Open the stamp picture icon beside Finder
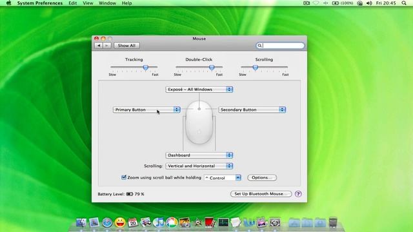The width and height of the screenshot is (413, 232). point(94,222)
